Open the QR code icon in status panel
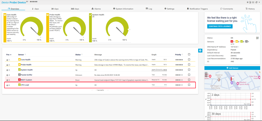Viewport: 262px width, 121px height. click(x=257, y=38)
